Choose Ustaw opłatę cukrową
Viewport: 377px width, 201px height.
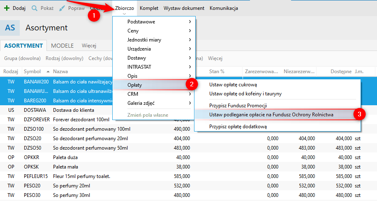pos(233,85)
